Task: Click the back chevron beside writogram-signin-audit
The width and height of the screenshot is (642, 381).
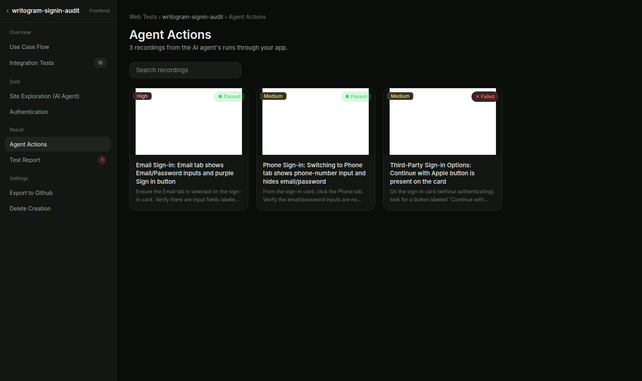Action: click(x=8, y=11)
